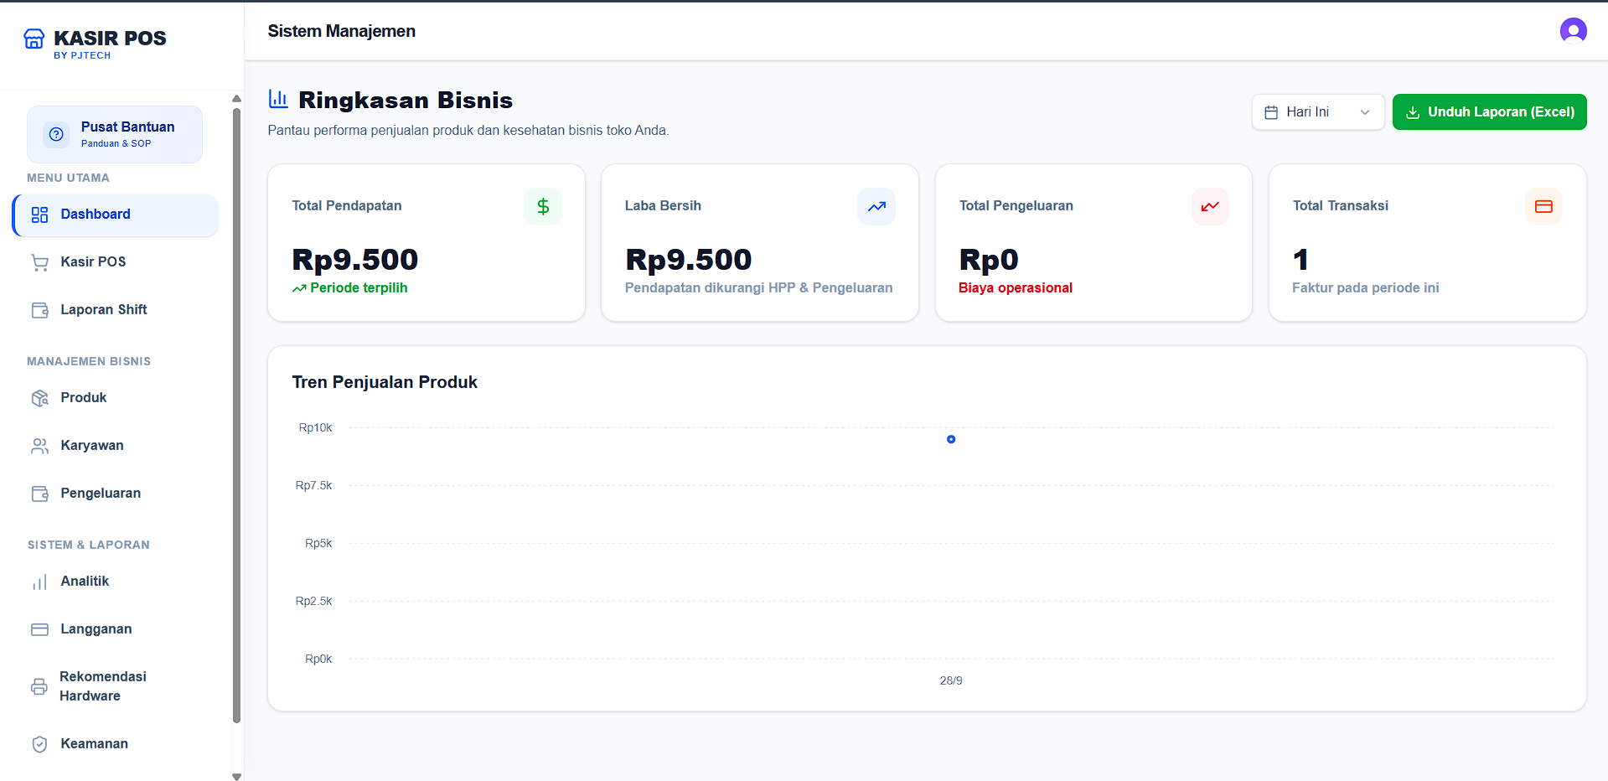Click the Pusat Bantuan question mark icon
This screenshot has width=1608, height=781.
(x=56, y=134)
